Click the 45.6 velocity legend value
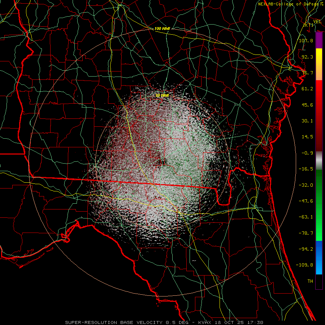325x325 pixels. click(307, 105)
